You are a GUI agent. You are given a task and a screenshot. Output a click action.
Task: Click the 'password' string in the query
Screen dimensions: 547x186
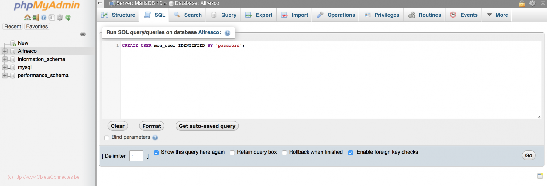click(x=229, y=46)
